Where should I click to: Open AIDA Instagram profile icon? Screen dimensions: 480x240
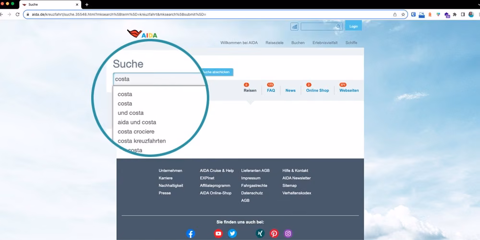288,234
